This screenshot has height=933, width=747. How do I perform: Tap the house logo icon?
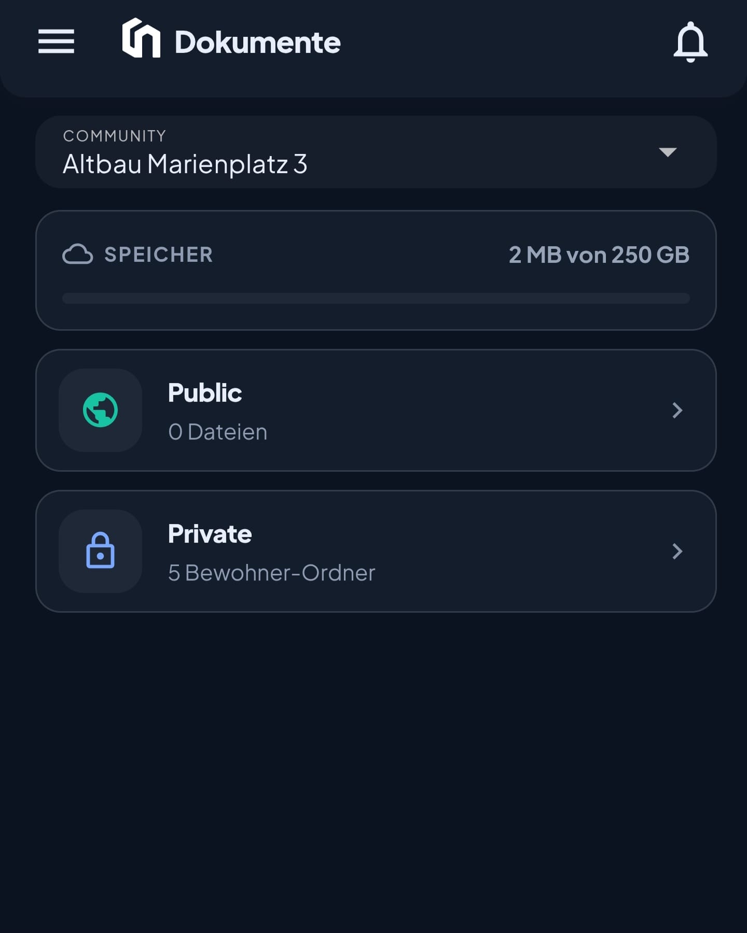point(141,38)
